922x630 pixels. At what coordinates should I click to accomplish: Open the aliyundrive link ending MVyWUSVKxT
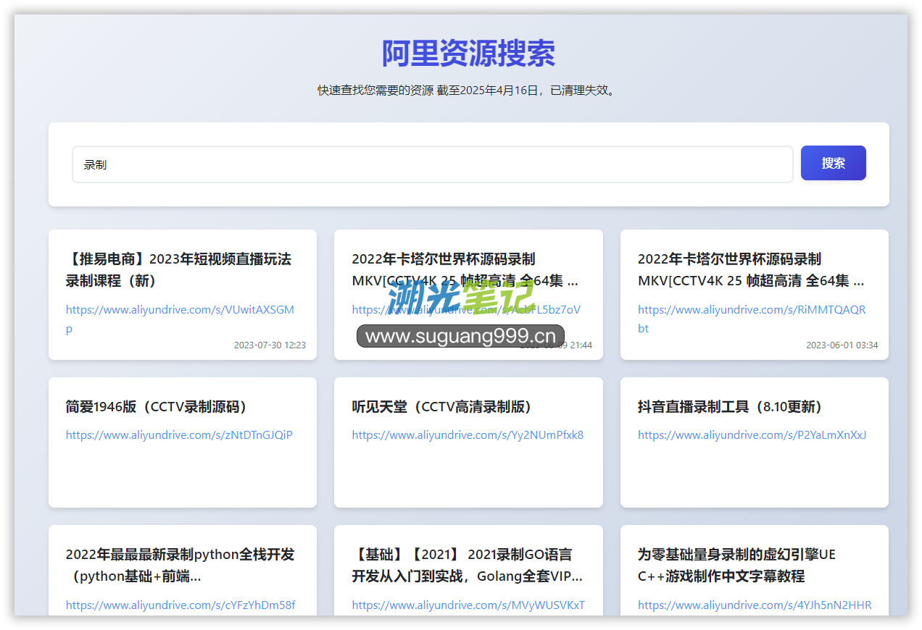point(468,605)
